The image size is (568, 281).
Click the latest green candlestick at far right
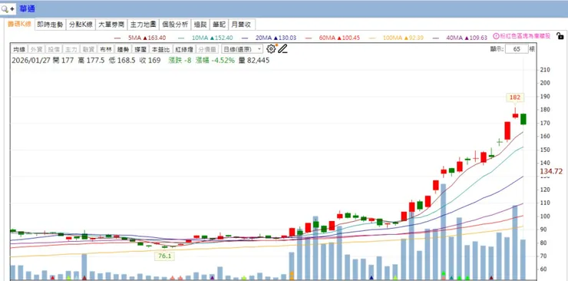pos(523,119)
